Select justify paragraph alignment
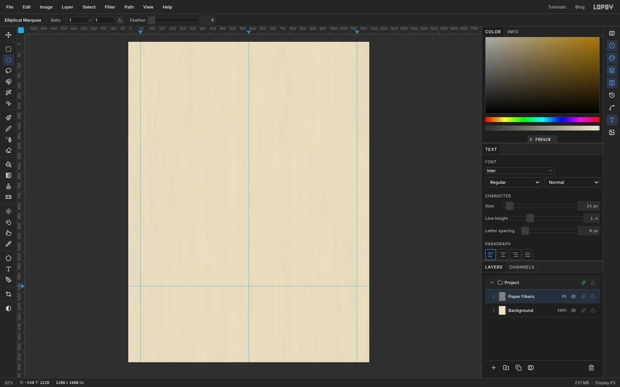 coord(528,255)
